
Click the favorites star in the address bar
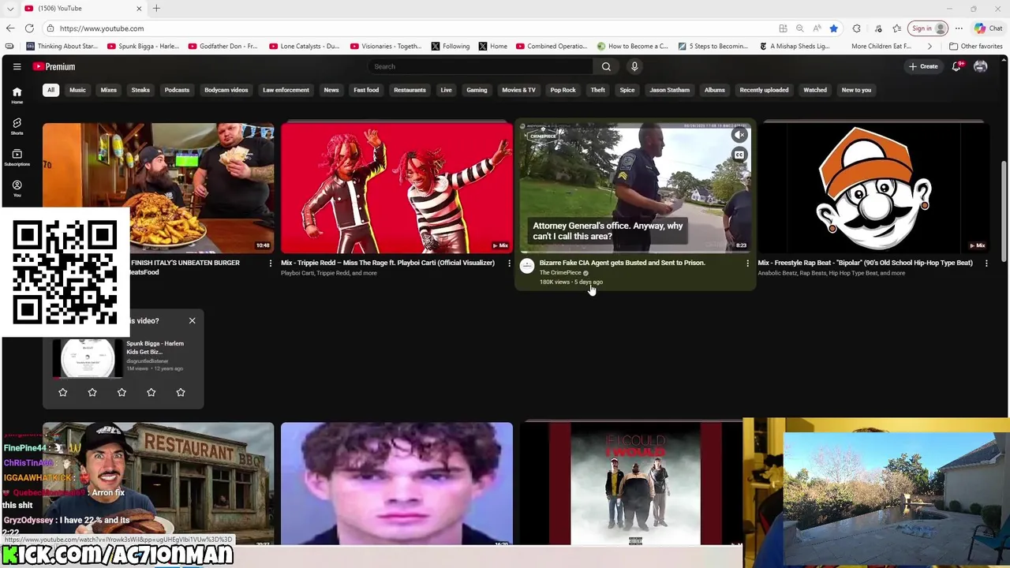[x=833, y=28]
